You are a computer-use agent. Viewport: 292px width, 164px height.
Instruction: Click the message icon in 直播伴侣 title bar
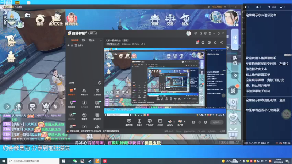click(196, 34)
